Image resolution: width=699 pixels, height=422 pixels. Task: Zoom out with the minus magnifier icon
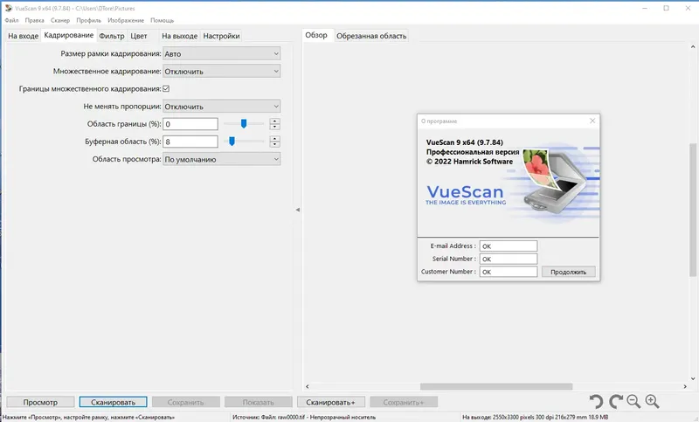[x=633, y=402]
